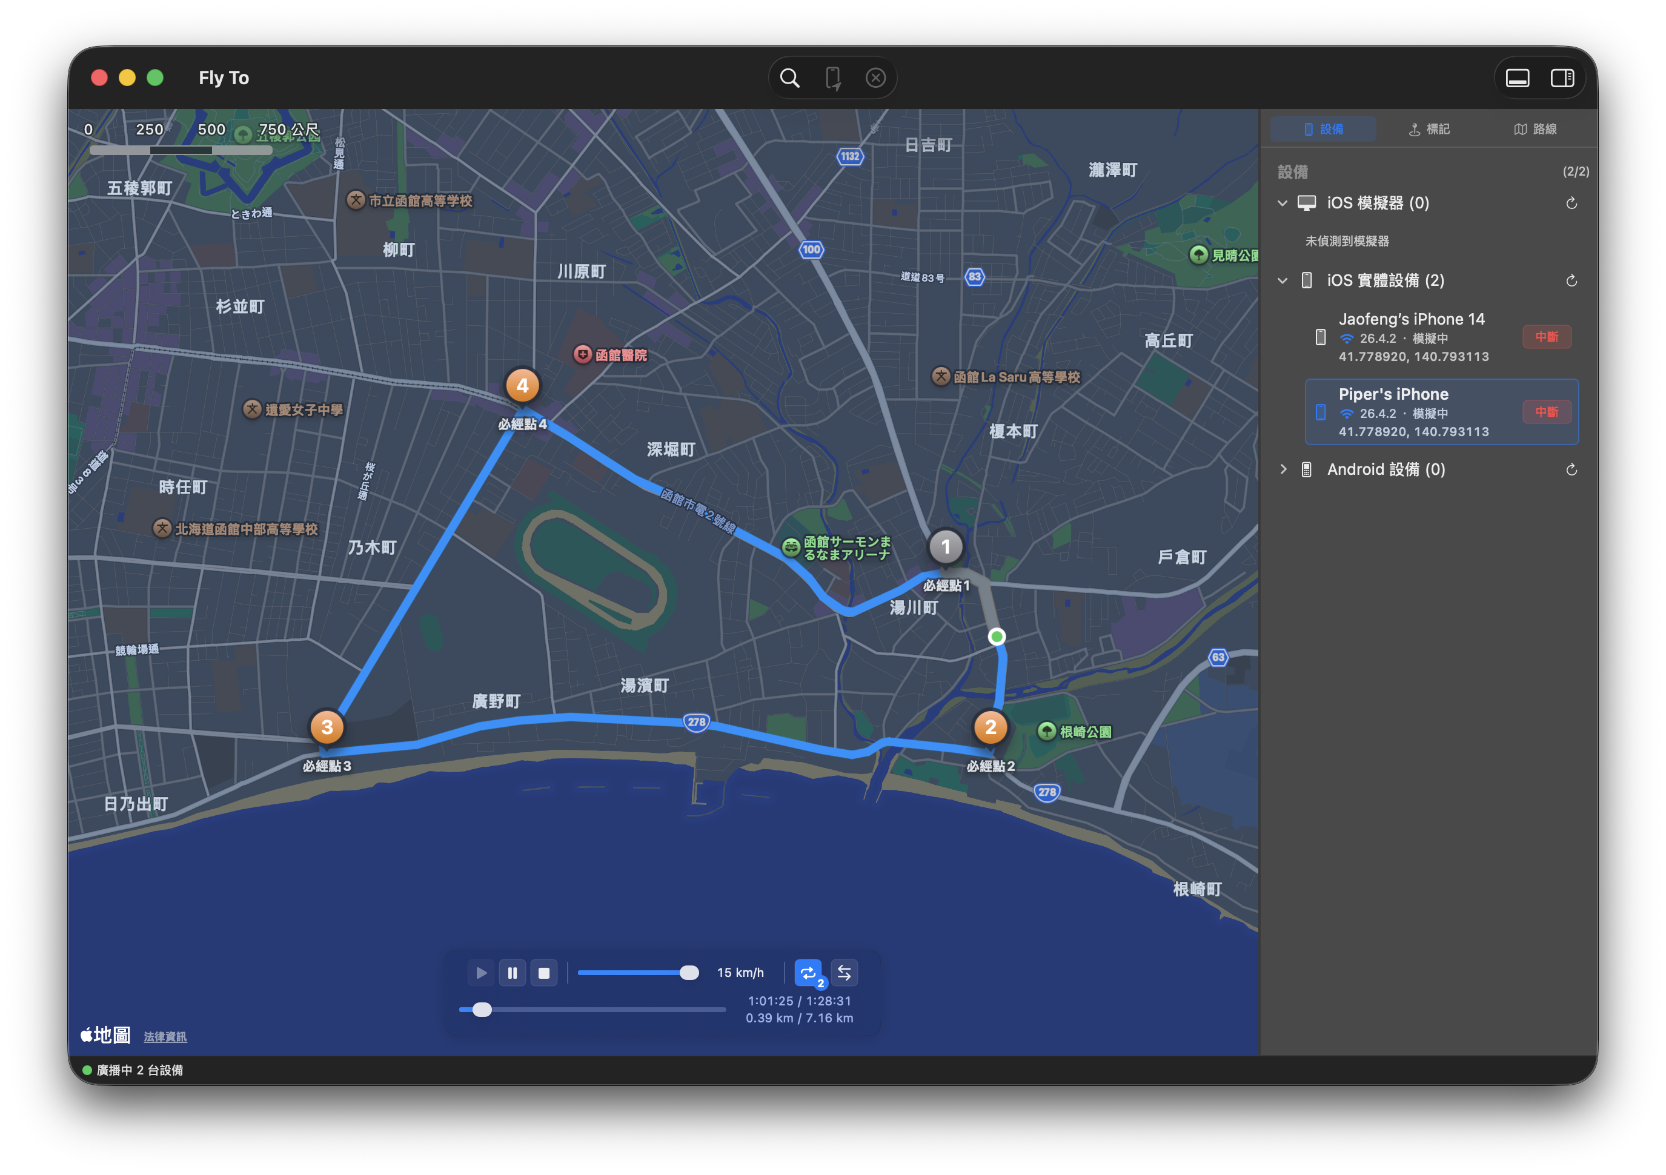Click the (2/2) device count
Viewport: 1666px width, 1175px height.
(1575, 171)
